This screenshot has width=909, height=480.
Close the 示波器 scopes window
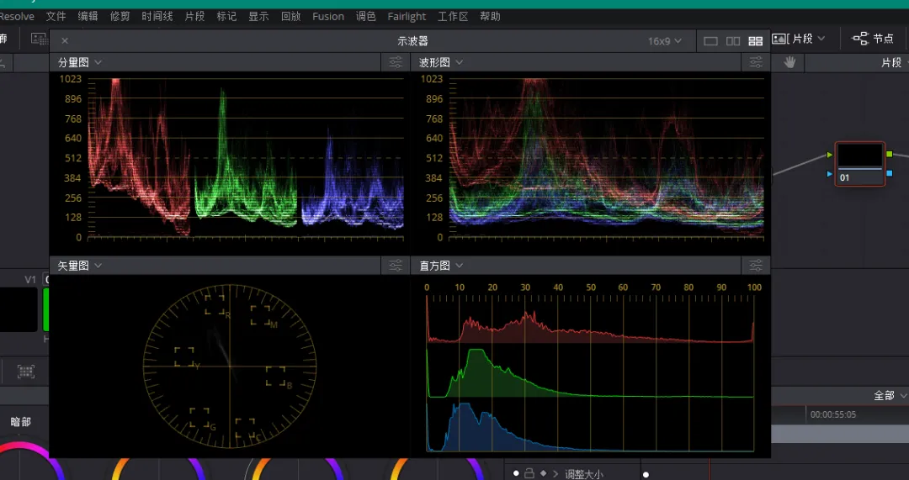point(65,40)
